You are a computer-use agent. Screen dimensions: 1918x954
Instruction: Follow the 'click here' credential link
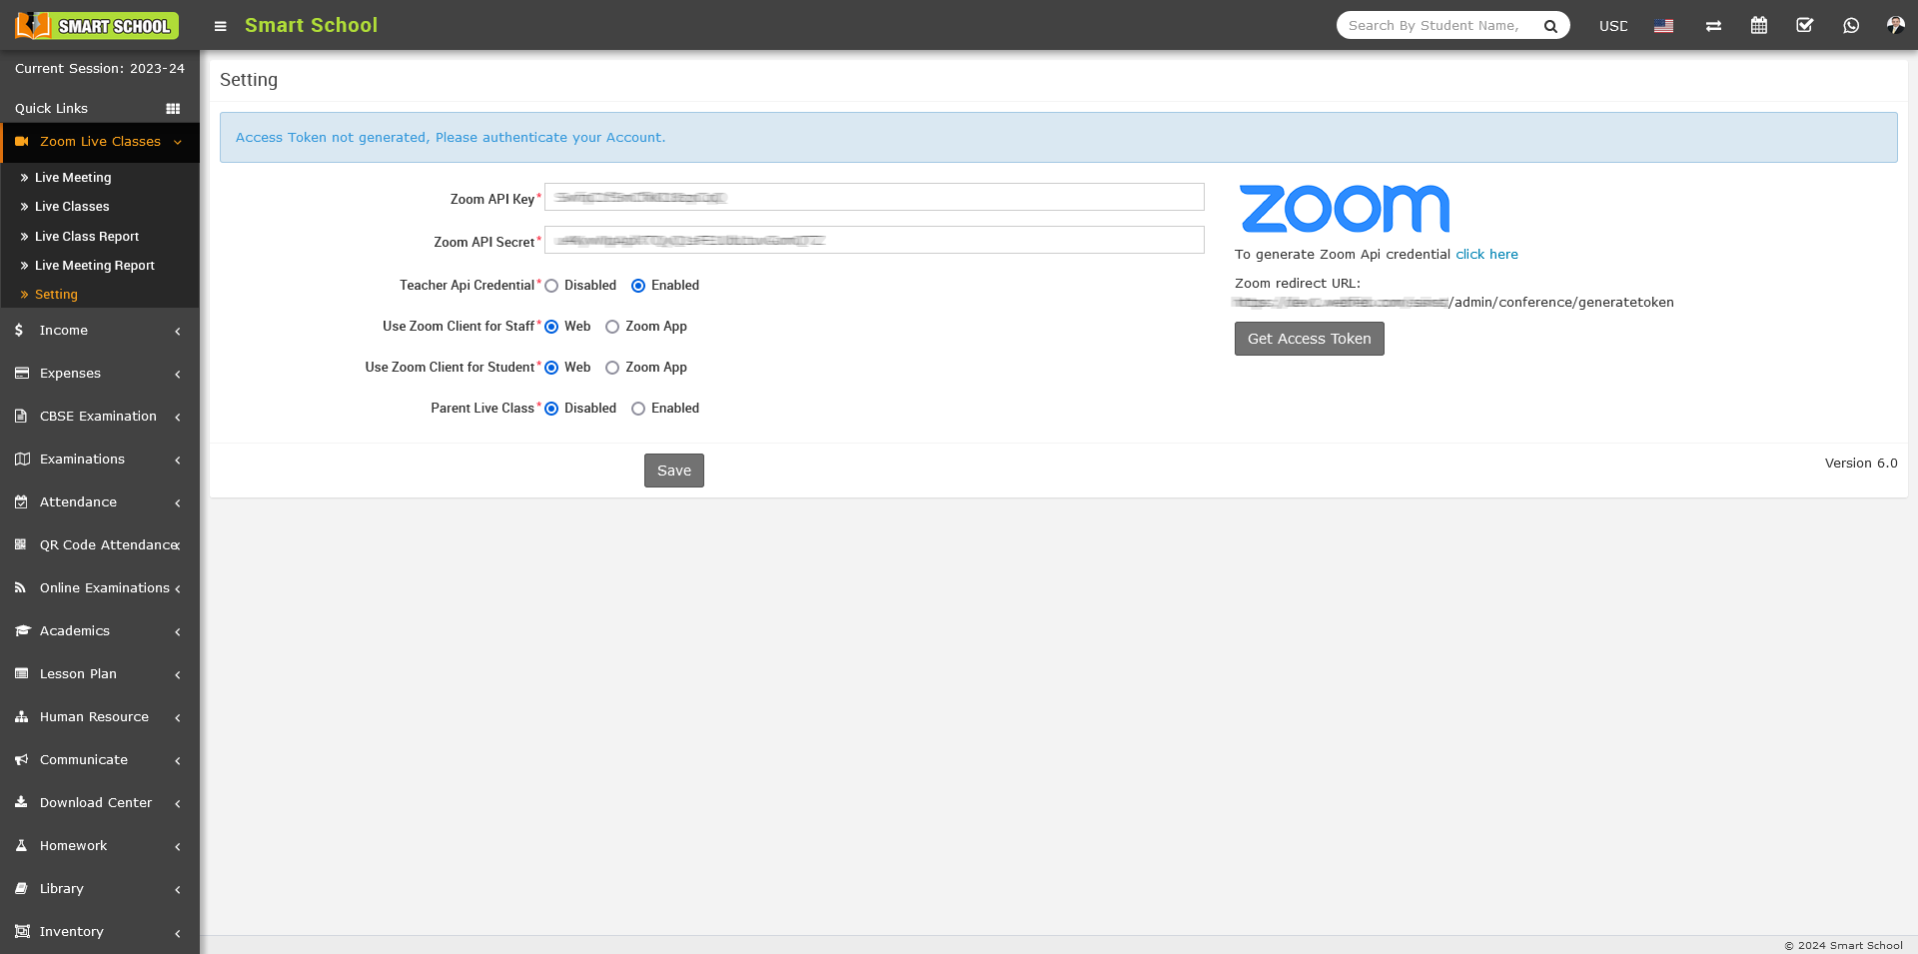point(1486,255)
